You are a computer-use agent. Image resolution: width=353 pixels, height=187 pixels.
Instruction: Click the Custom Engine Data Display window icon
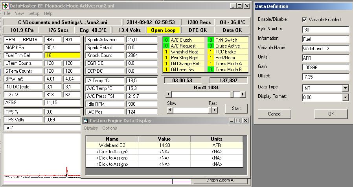tap(86, 121)
